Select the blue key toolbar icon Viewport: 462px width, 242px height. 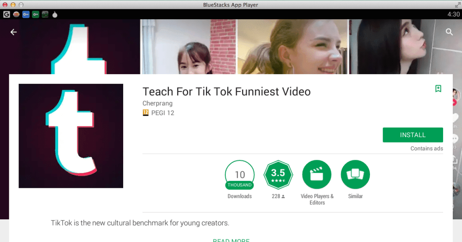coord(25,14)
